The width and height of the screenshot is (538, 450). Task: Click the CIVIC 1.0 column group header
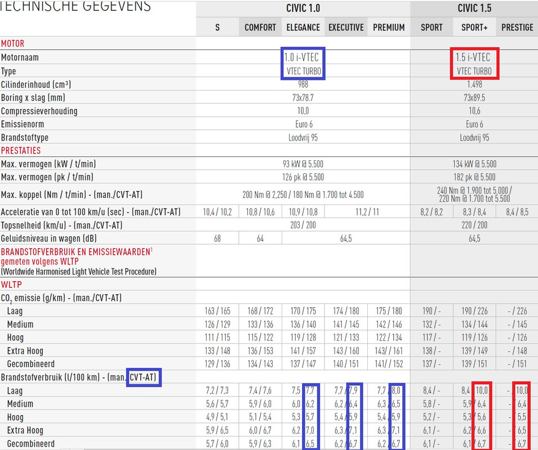point(303,8)
